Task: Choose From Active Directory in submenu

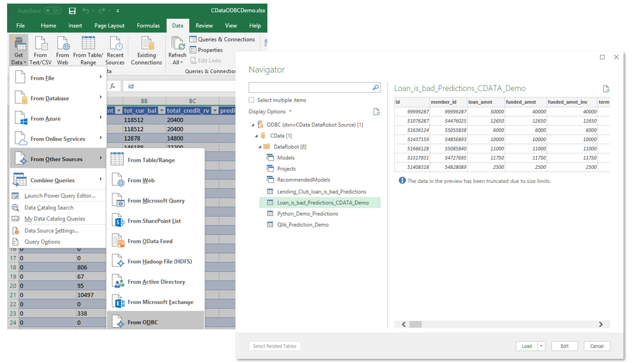Action: [156, 282]
